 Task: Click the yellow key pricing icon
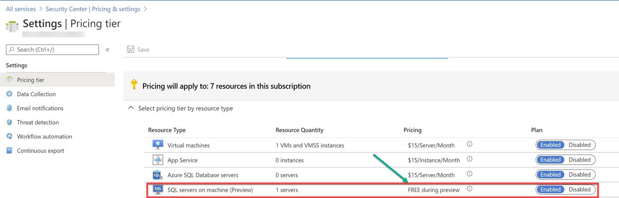134,85
